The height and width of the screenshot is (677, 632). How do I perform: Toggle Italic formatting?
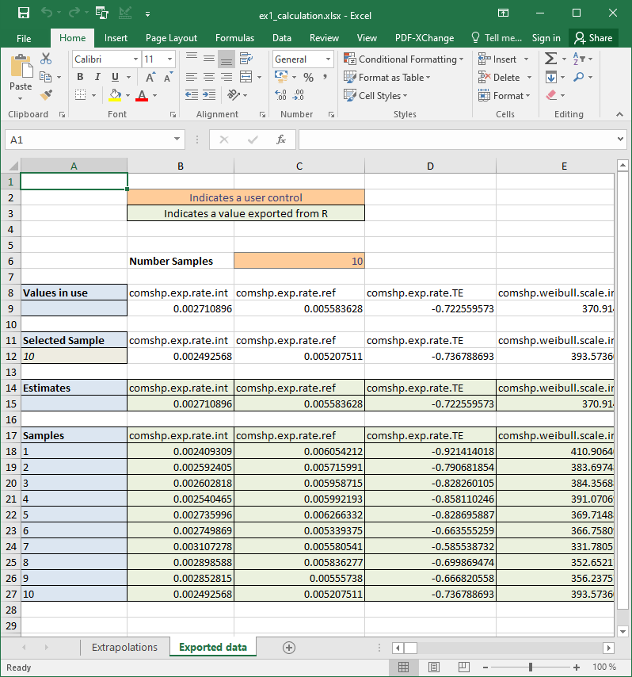coord(97,77)
